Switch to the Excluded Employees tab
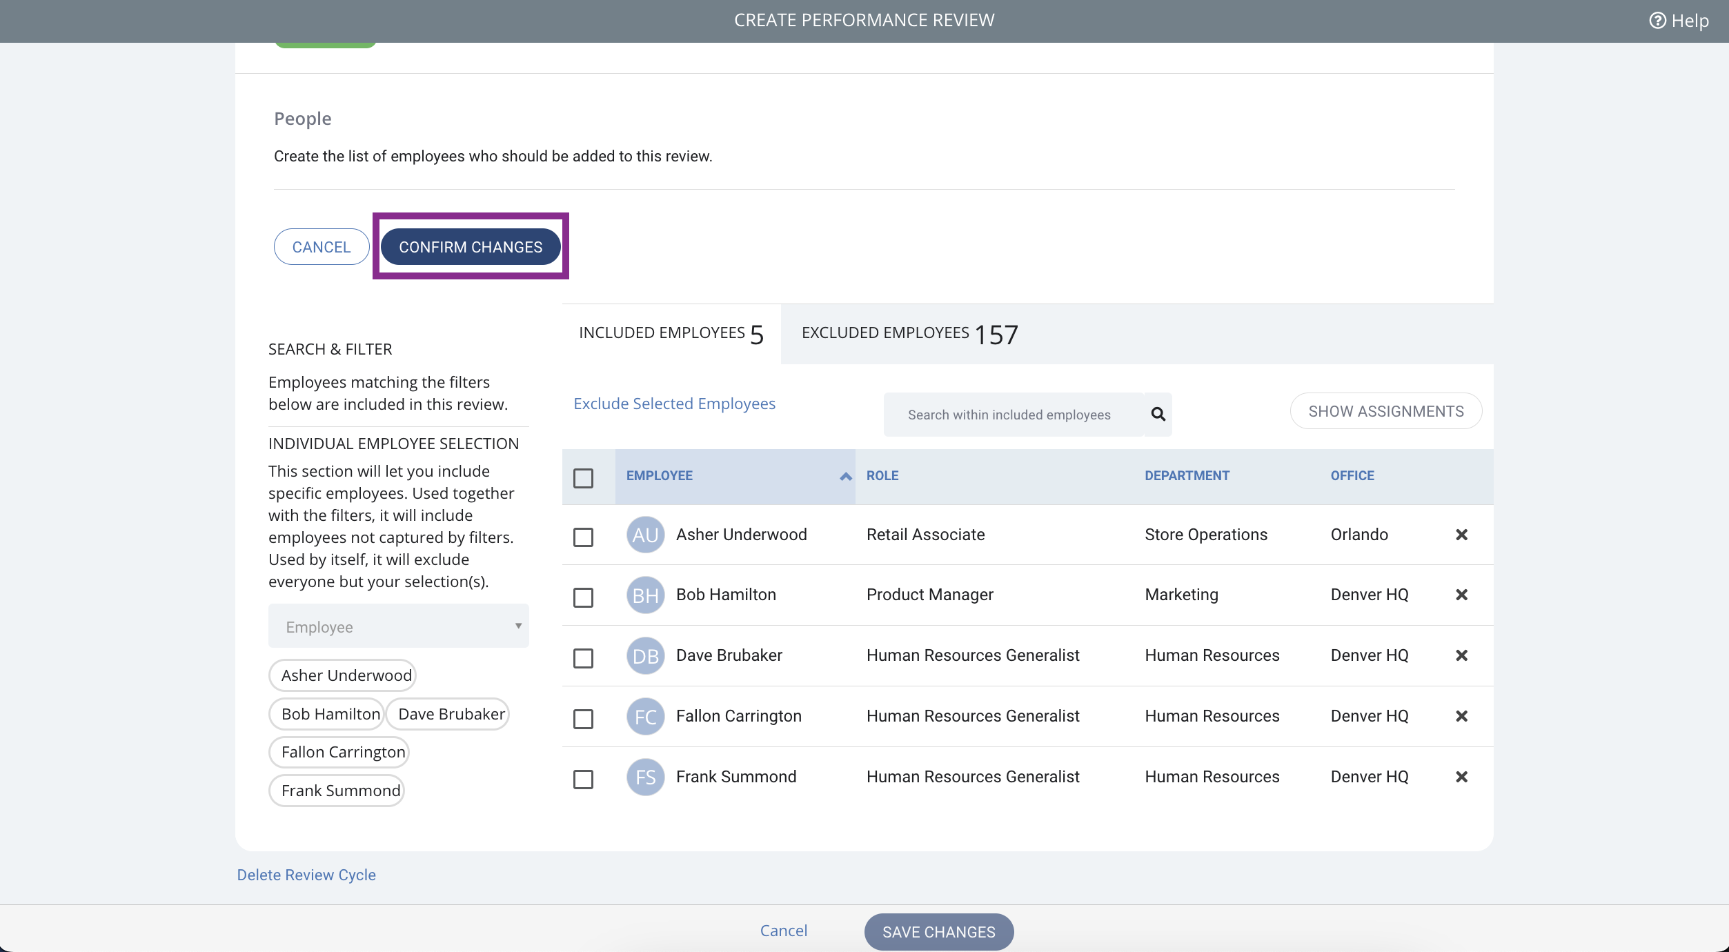 (909, 334)
